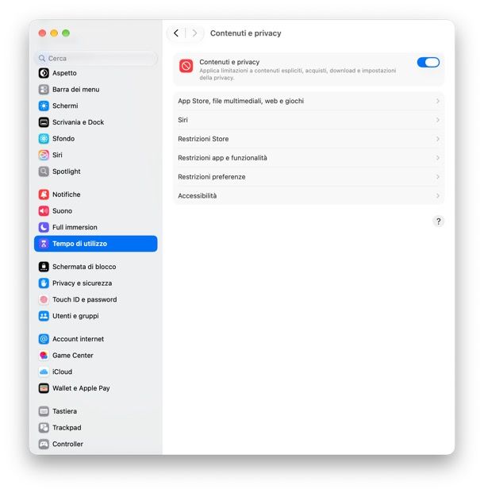Select "Schermata di blocco" label in sidebar
Image resolution: width=484 pixels, height=493 pixels.
point(84,267)
